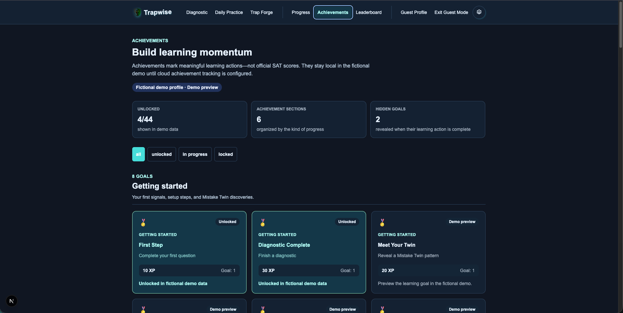The image size is (623, 313).
Task: Open the Progress tab
Action: pos(301,12)
